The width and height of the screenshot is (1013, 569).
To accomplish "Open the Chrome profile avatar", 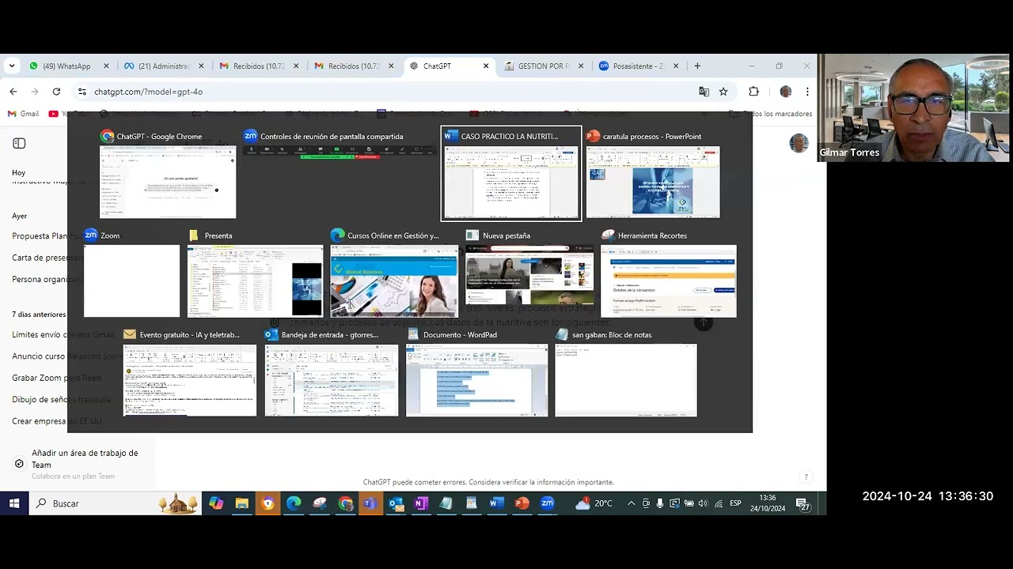I will (x=786, y=92).
